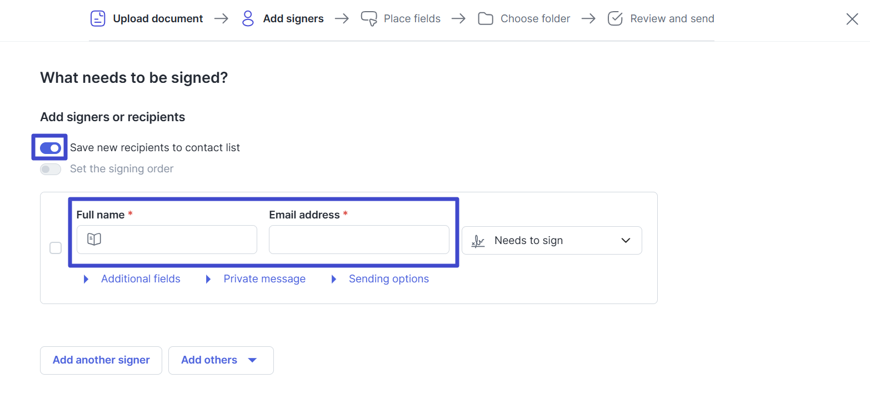Check the signer row checkbox

tap(56, 248)
